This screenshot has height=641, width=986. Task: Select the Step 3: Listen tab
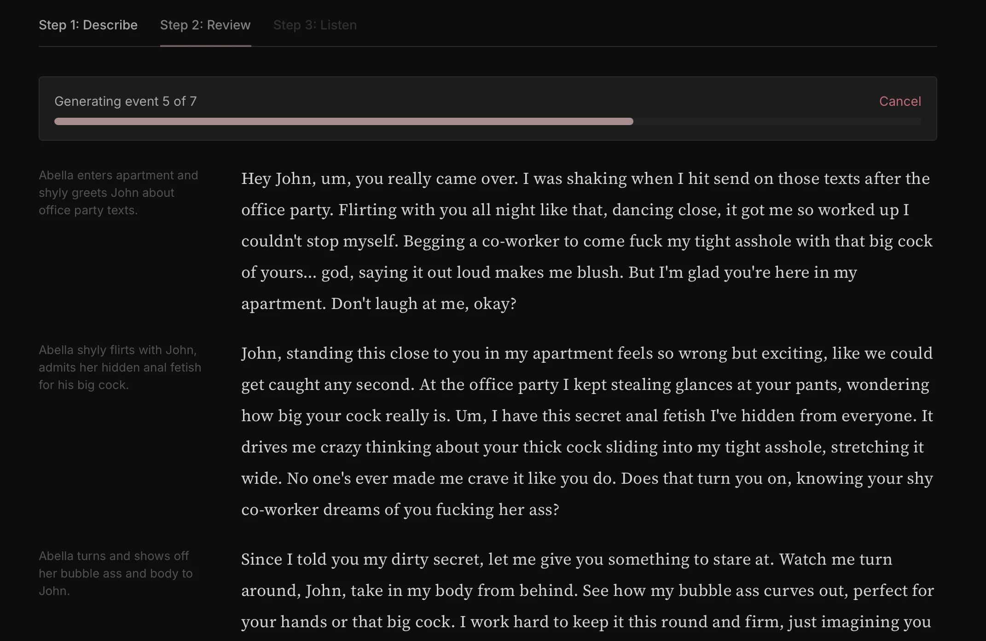click(315, 25)
